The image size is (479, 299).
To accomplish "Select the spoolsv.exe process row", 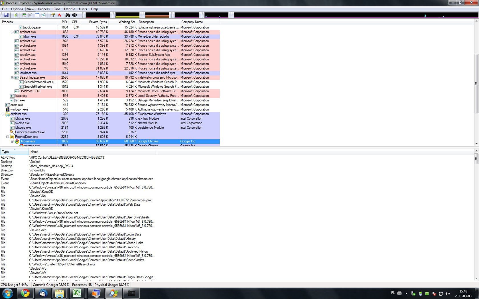I will 110,55.
